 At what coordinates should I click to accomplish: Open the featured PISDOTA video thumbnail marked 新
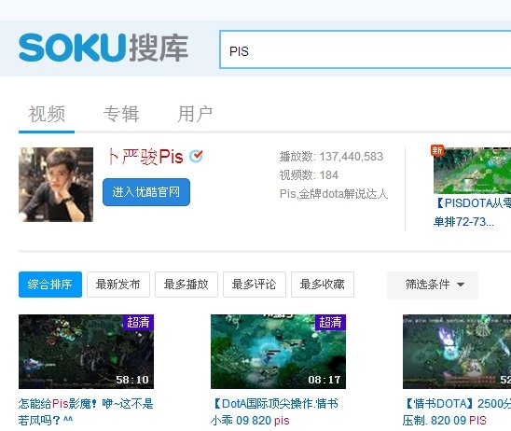[x=472, y=171]
